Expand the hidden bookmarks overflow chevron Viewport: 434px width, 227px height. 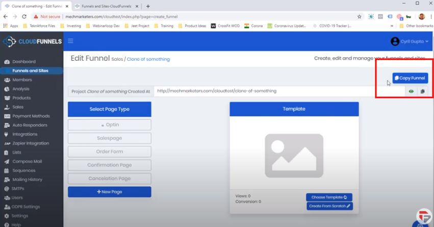pos(392,26)
